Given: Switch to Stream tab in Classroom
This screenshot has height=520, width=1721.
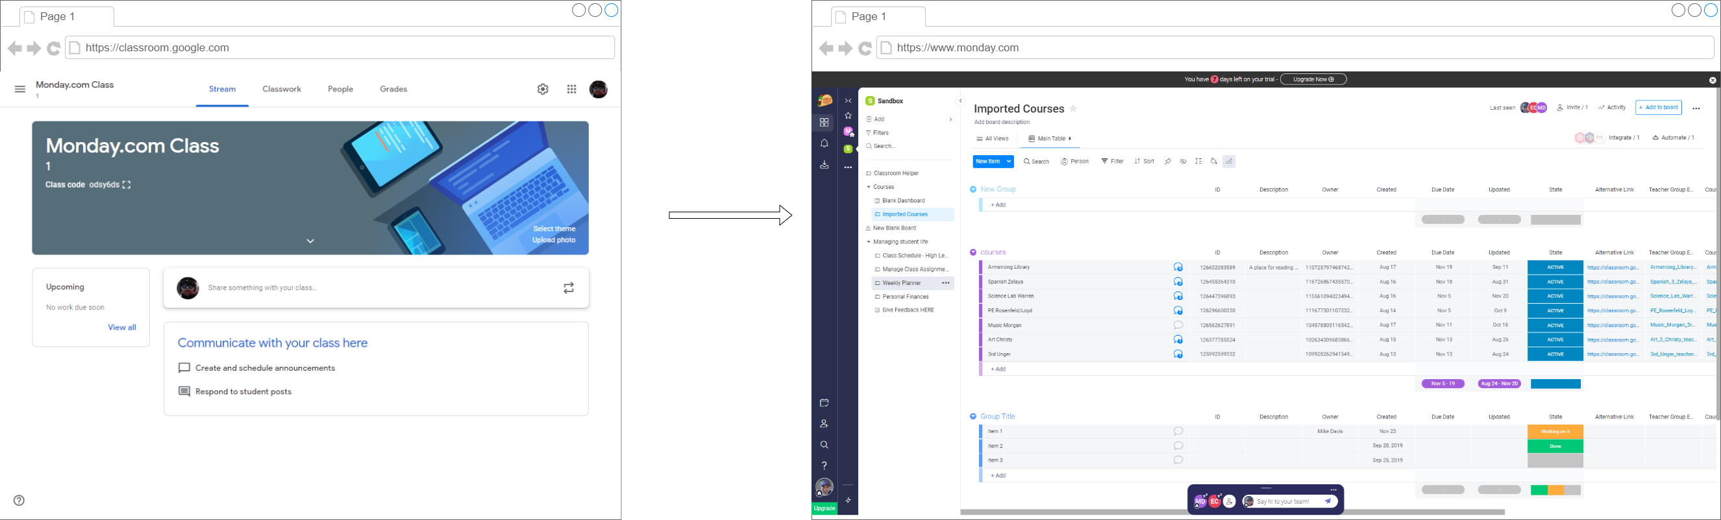Looking at the screenshot, I should (223, 89).
